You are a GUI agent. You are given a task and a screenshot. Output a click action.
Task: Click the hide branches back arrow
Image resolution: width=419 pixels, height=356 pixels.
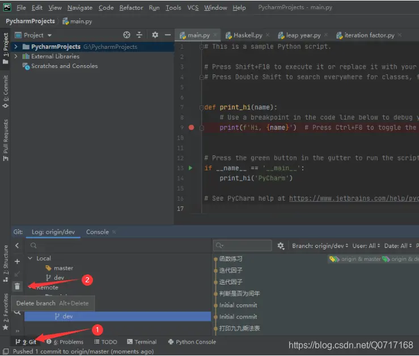[x=17, y=245]
